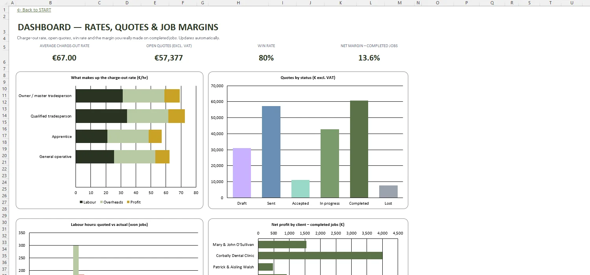Select the Apprentice Profit bar segment

(x=155, y=136)
